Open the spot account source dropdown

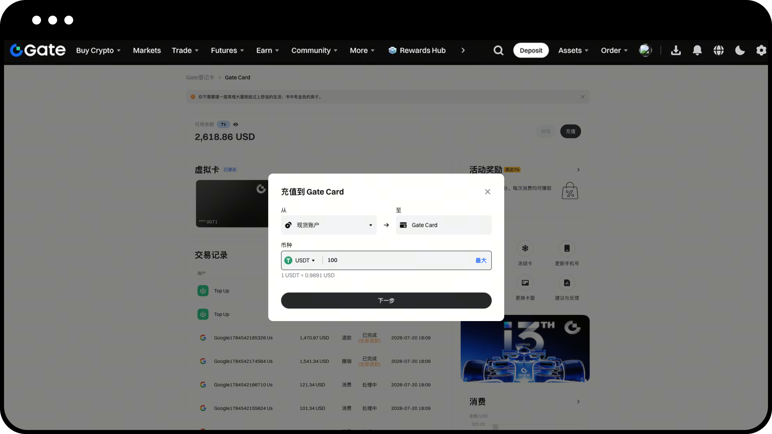pyautogui.click(x=329, y=225)
